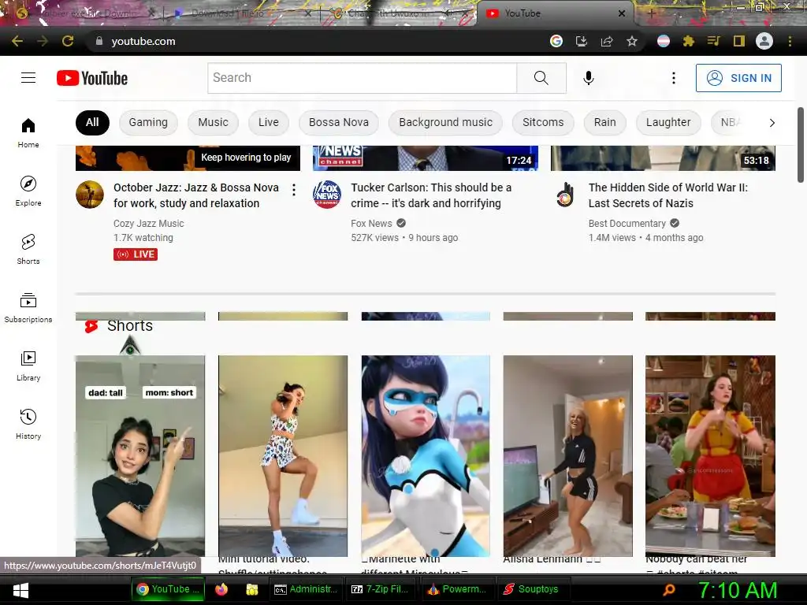Open the sitcom waitress diner short
The height and width of the screenshot is (605, 807).
pyautogui.click(x=710, y=456)
